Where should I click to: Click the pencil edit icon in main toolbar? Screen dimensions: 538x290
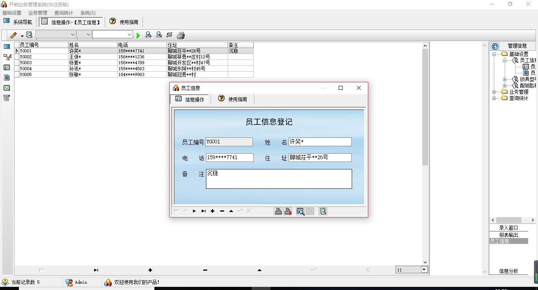point(13,35)
